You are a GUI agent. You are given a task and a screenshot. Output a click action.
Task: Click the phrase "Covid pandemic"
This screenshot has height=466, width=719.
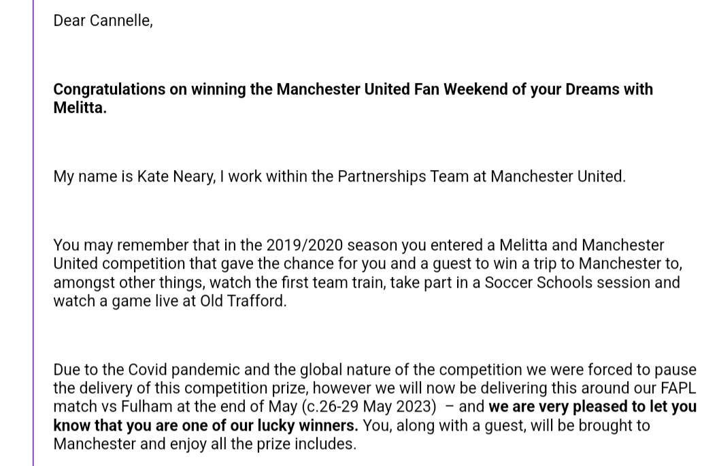[x=184, y=369]
